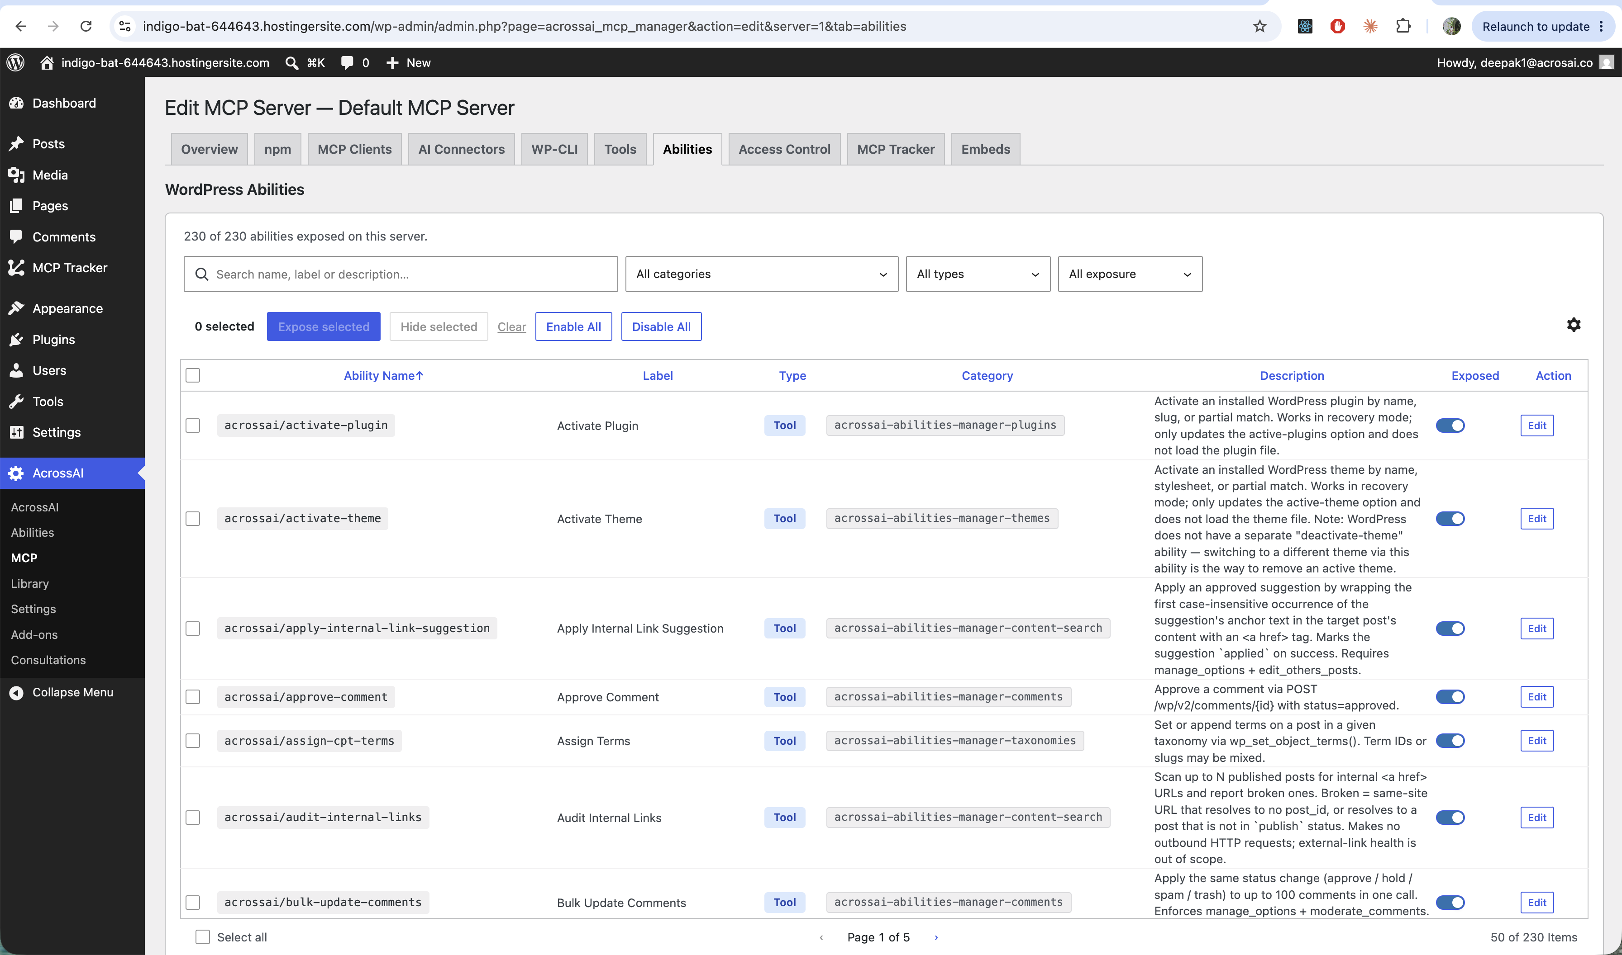Screen dimensions: 1622x955
Task: Click the Disable All button
Action: tap(661, 327)
